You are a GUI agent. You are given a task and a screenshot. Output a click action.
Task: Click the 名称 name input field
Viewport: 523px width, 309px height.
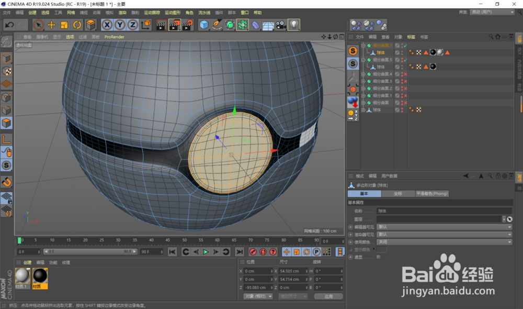(444, 211)
